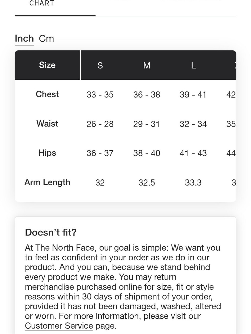Click the Doesn't fit? heading

pyautogui.click(x=51, y=232)
